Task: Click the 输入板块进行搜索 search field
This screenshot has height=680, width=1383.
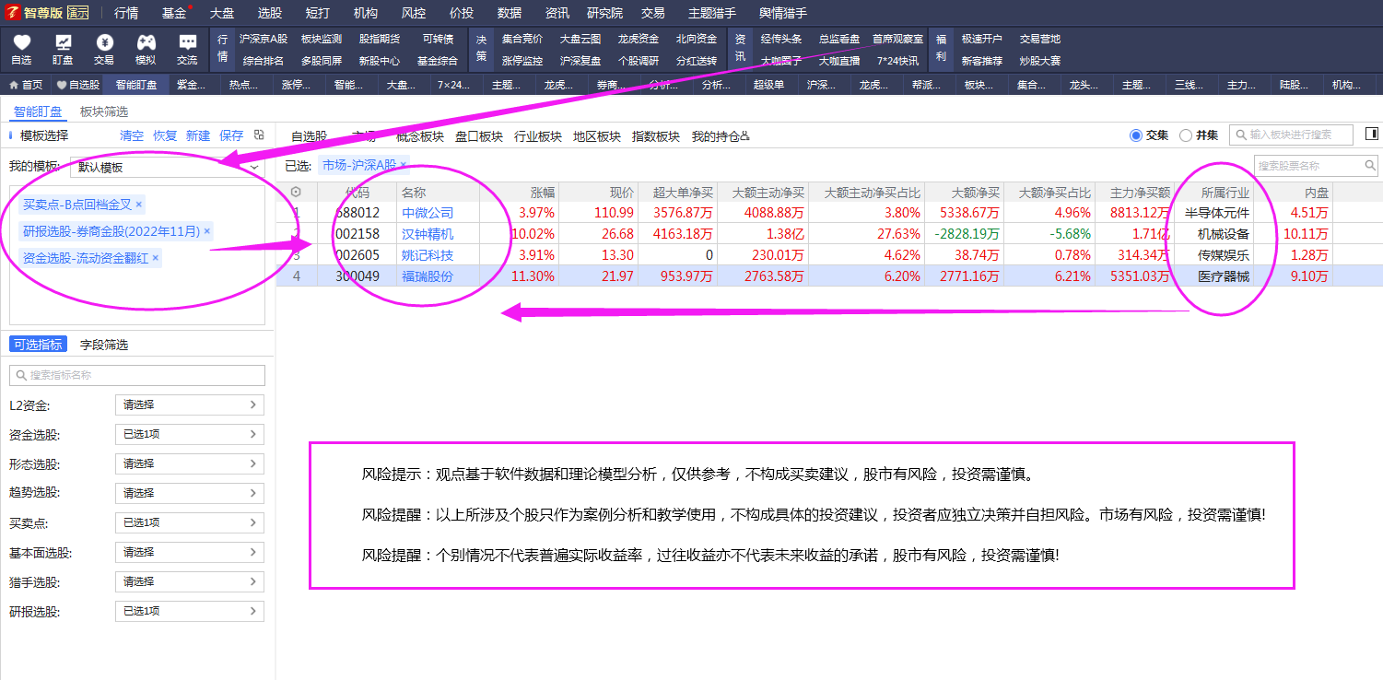Action: pos(1292,135)
